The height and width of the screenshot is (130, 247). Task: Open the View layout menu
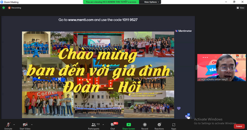[240, 8]
